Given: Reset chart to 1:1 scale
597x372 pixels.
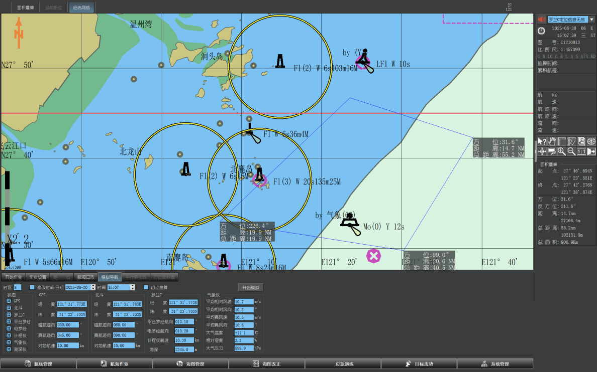Looking at the screenshot, I should [x=581, y=151].
